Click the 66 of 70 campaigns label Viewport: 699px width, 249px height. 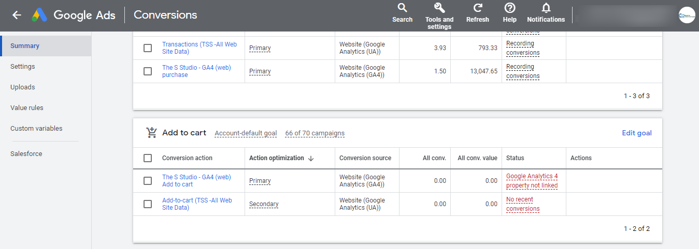[315, 133]
